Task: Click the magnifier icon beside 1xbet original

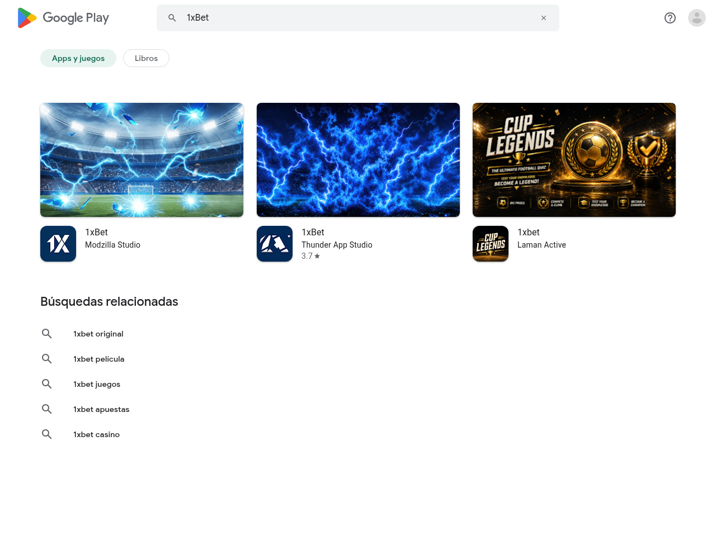Action: coord(47,334)
